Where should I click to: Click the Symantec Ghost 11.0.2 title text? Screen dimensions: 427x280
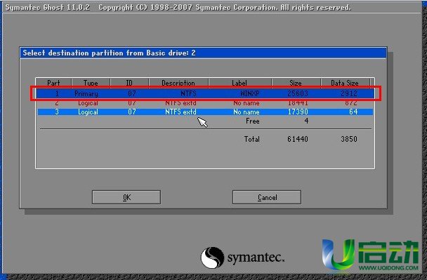[47, 7]
